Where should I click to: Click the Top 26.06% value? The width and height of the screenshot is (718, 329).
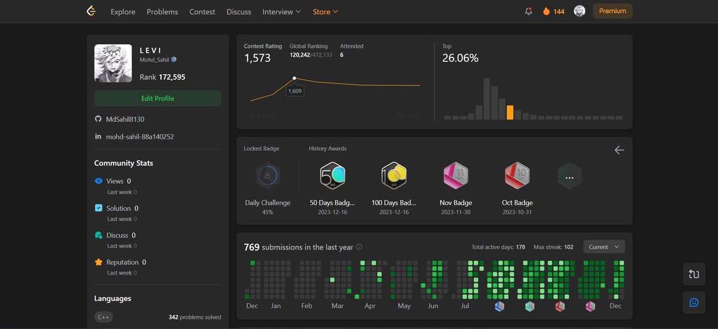click(460, 58)
